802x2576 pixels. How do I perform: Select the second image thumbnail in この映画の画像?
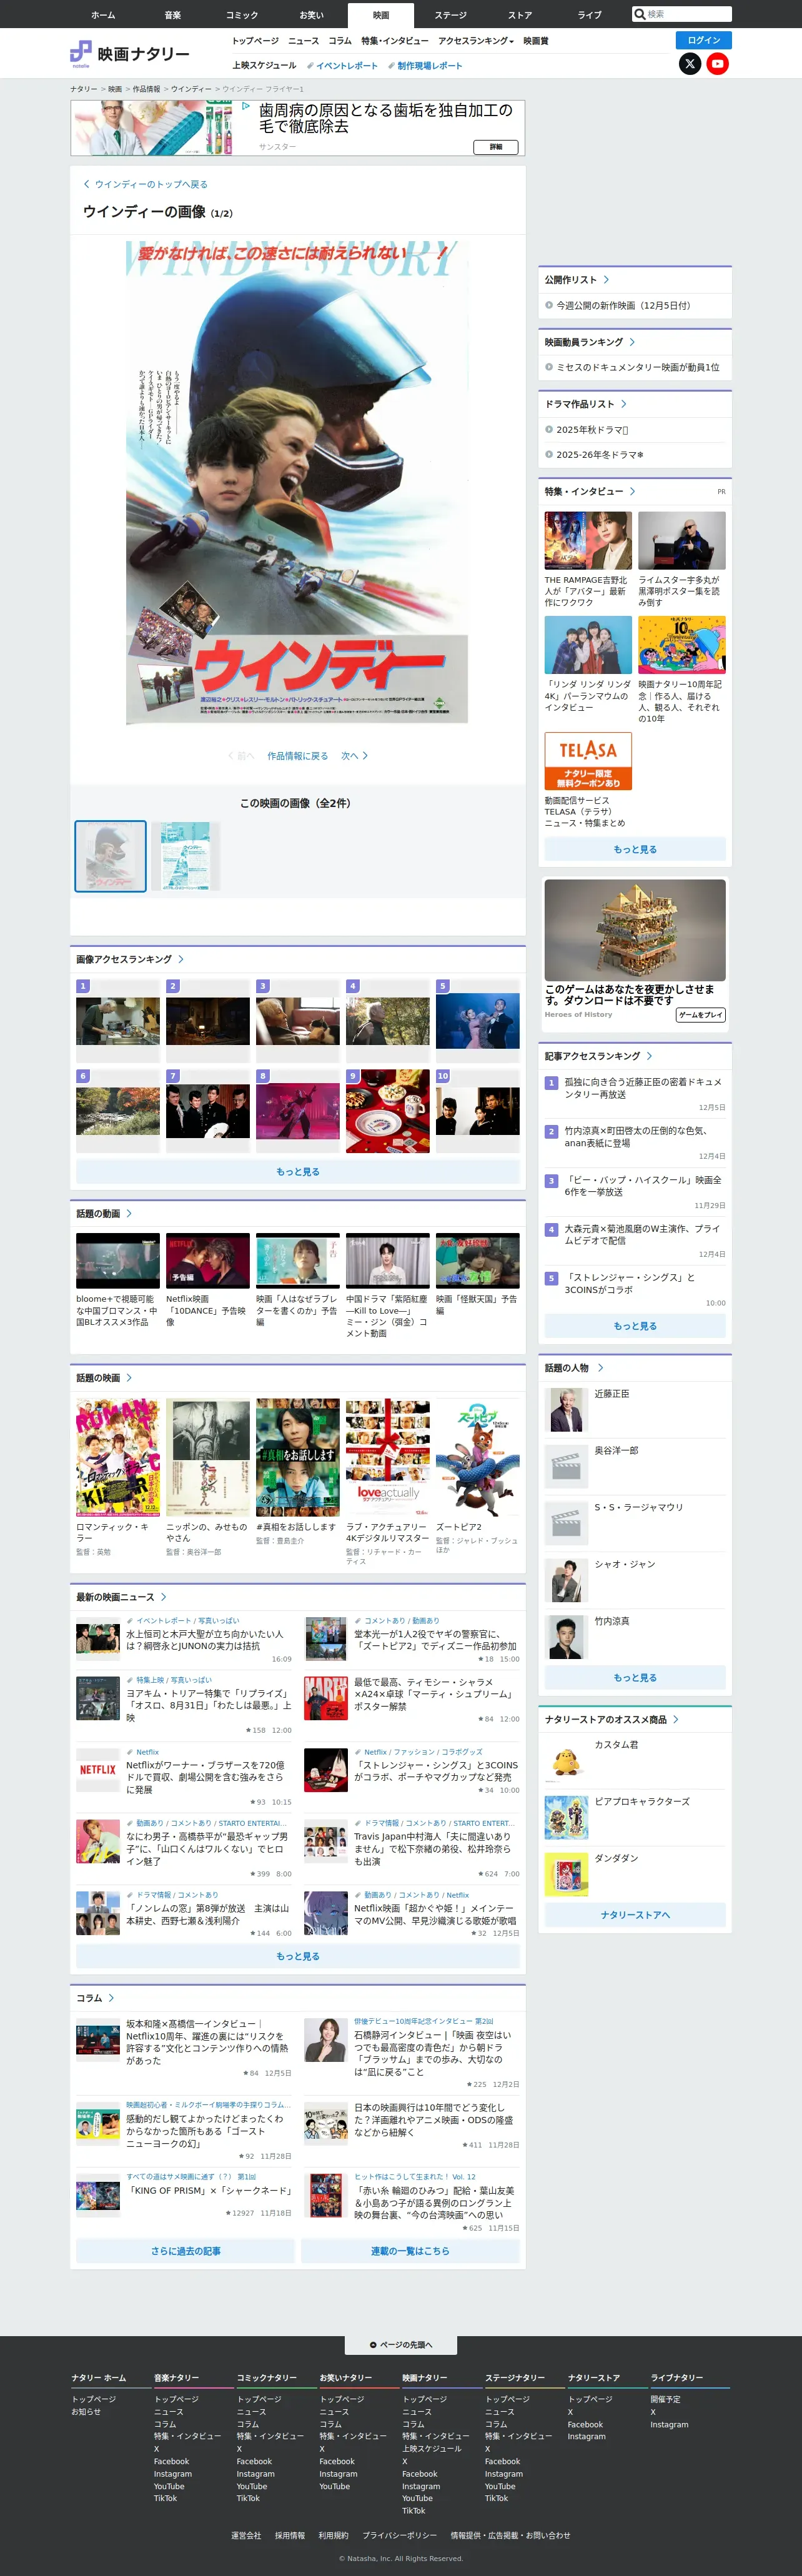click(186, 856)
